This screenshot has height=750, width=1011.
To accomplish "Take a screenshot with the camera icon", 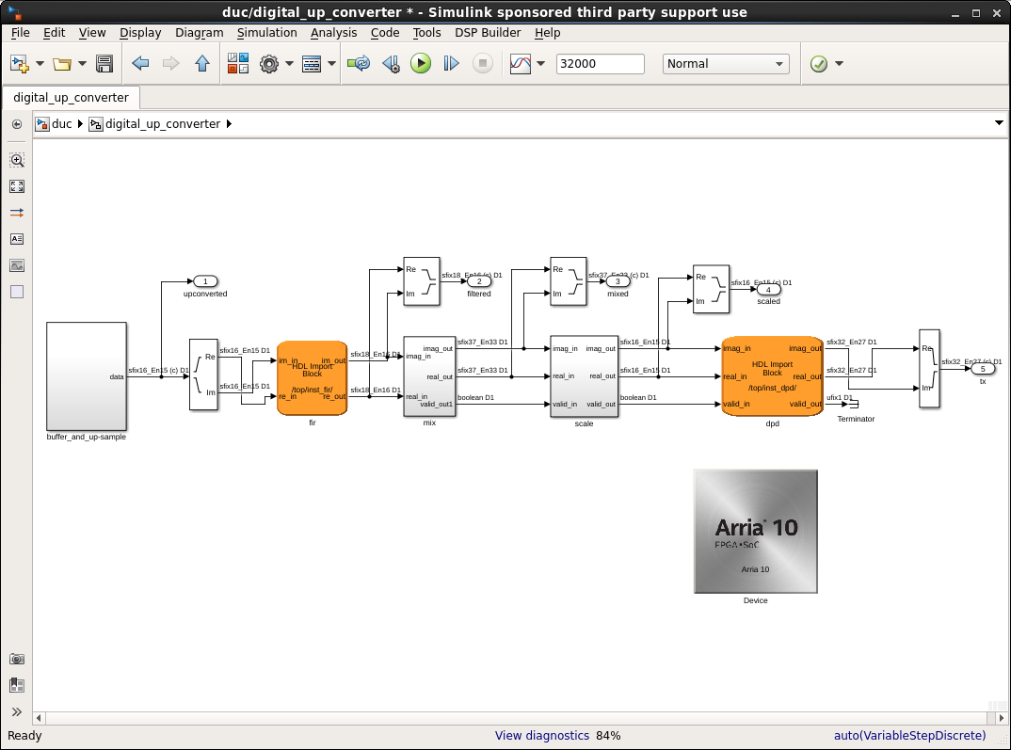I will point(17,660).
